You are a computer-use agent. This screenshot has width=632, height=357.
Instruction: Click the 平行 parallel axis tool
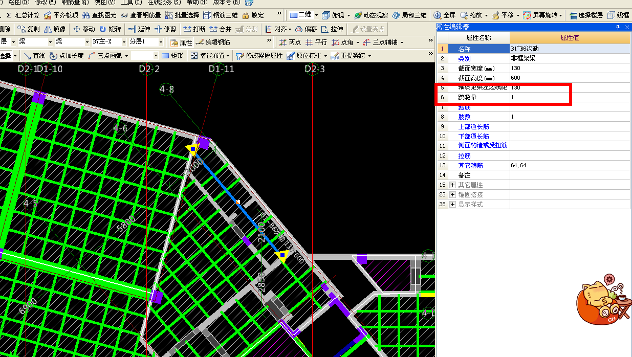pyautogui.click(x=316, y=42)
